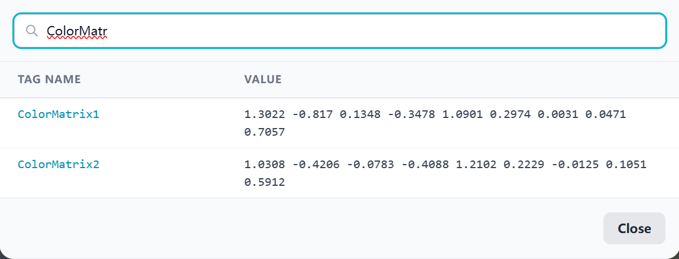Click the TAG NAME column header
Image resolution: width=679 pixels, height=259 pixels.
(x=49, y=79)
